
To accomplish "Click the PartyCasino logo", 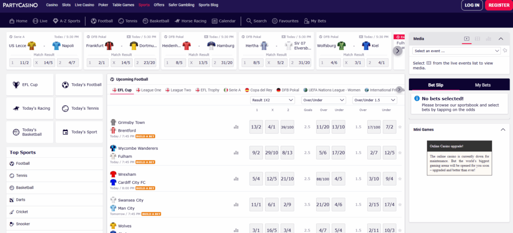I will tap(20, 5).
